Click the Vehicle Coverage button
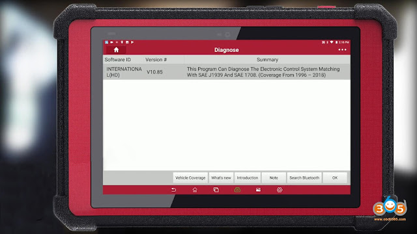This screenshot has height=234, width=417. [x=190, y=177]
